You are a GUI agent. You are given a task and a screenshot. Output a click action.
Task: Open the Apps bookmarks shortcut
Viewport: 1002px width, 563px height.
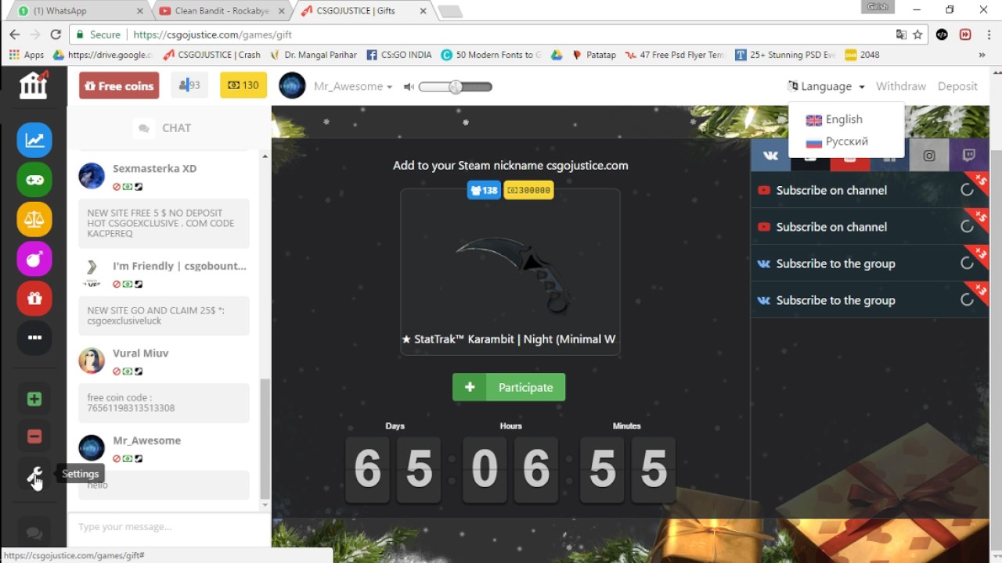click(x=27, y=55)
